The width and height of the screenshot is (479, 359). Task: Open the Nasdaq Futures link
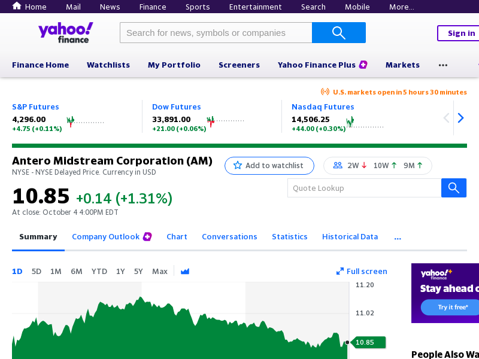point(323,107)
